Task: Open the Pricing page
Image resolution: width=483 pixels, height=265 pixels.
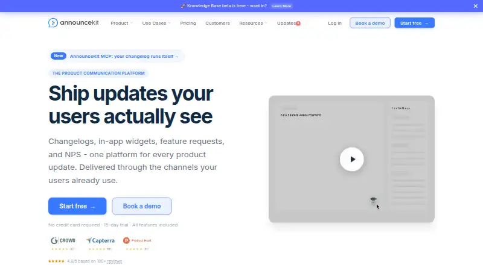Action: coord(188,23)
